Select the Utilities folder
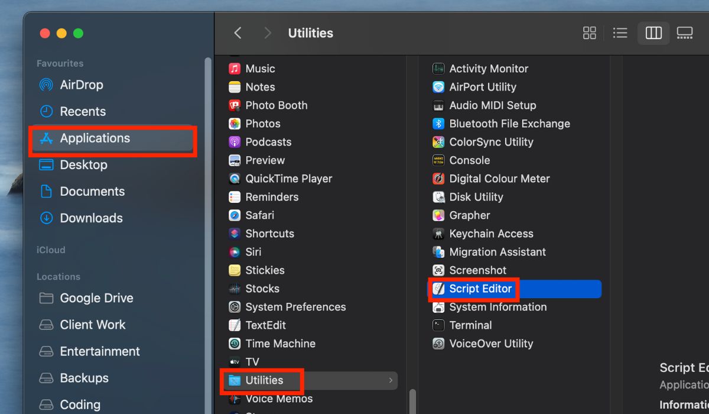Viewport: 709px width, 414px height. [x=311, y=380]
